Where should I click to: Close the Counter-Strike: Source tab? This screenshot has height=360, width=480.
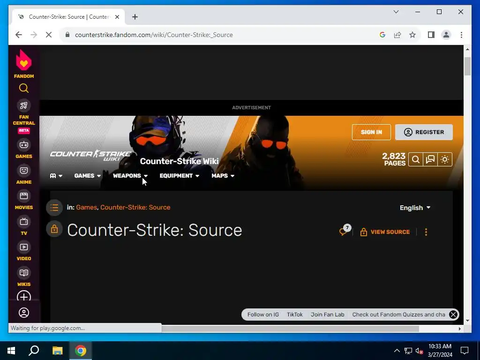pos(117,17)
